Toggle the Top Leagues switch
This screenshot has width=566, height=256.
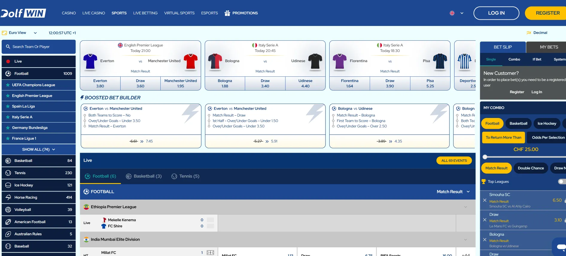click(562, 182)
